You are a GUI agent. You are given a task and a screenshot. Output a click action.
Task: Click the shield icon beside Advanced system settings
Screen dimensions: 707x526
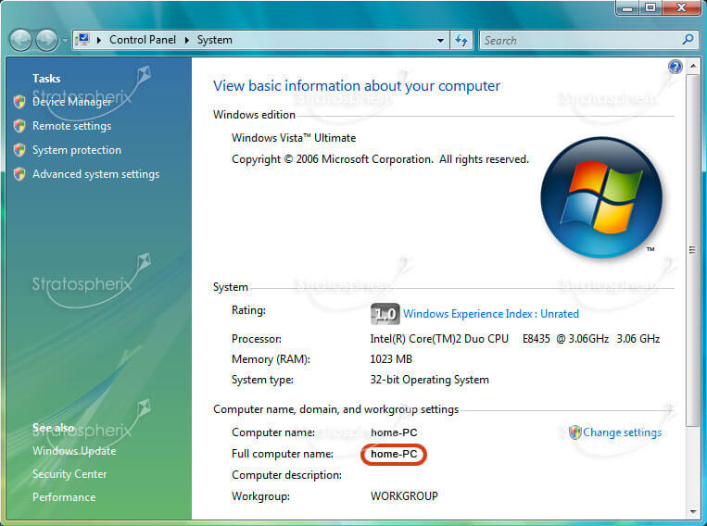click(x=19, y=173)
